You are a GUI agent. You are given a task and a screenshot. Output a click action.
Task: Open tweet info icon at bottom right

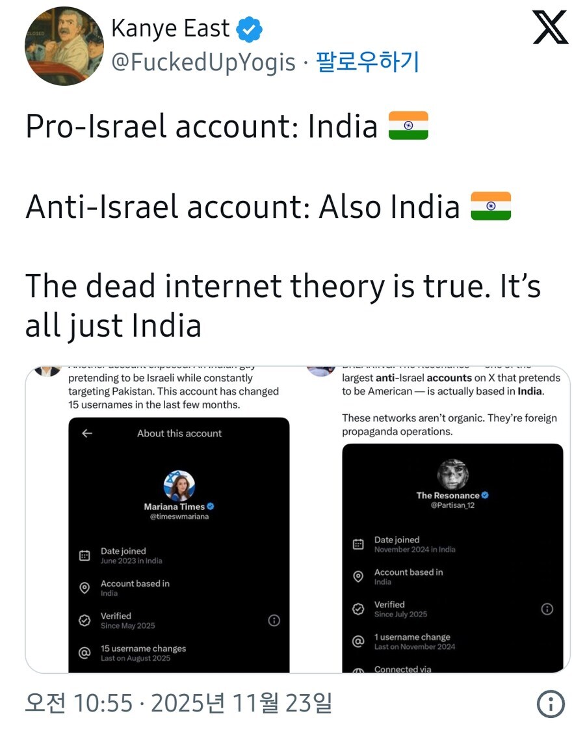coord(551,704)
